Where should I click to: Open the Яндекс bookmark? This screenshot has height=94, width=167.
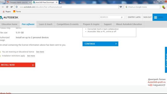(7, 11)
